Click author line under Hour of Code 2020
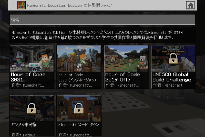Viewport: 205px width, 137px height. (x=75, y=85)
